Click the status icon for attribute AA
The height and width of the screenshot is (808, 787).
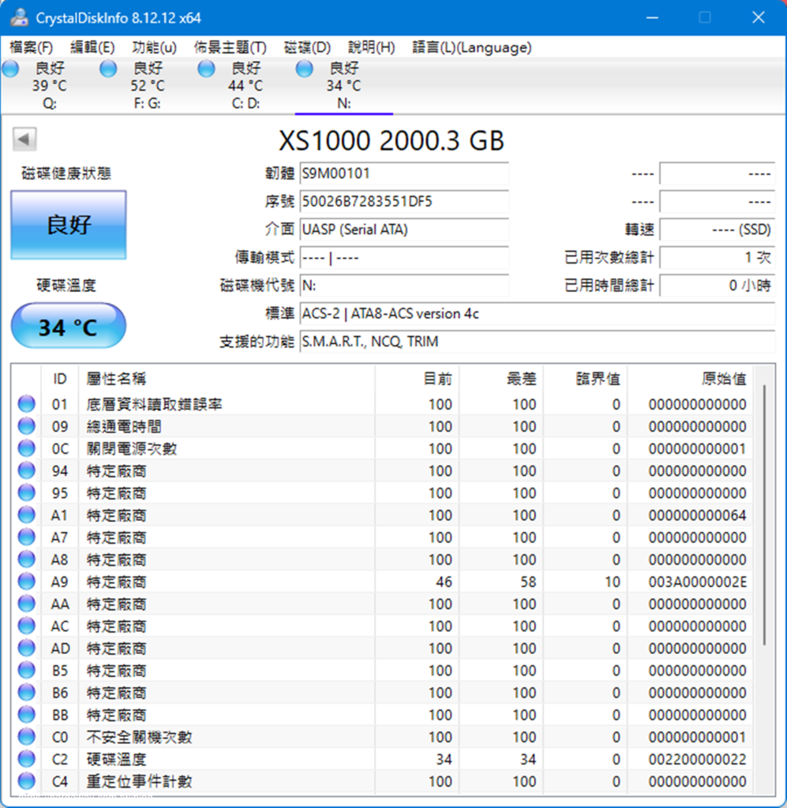26,604
